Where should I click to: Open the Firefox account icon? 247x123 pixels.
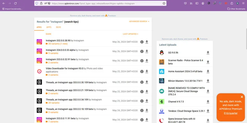[x=203, y=3]
